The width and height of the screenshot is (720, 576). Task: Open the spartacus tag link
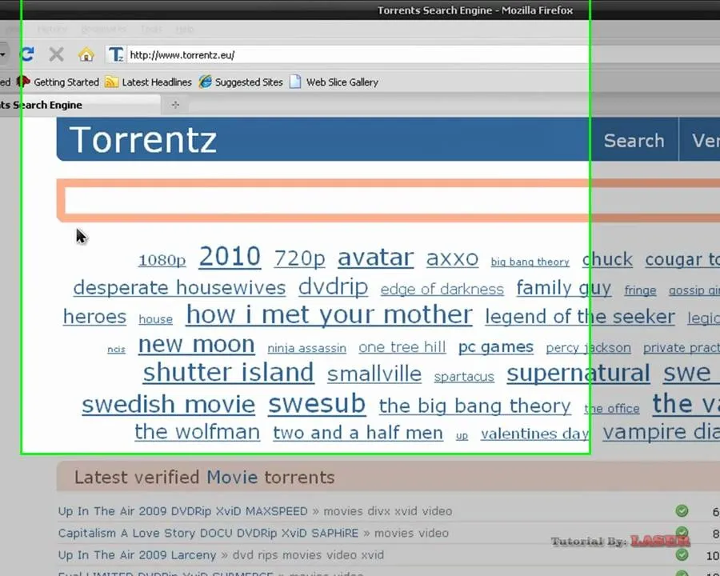pyautogui.click(x=464, y=377)
